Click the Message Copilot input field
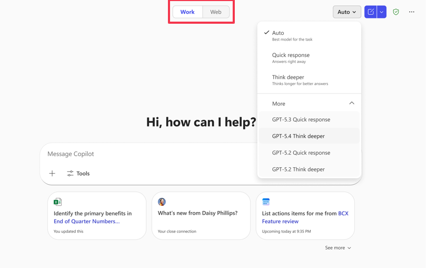Screen dimensions: 428x268 147,154
